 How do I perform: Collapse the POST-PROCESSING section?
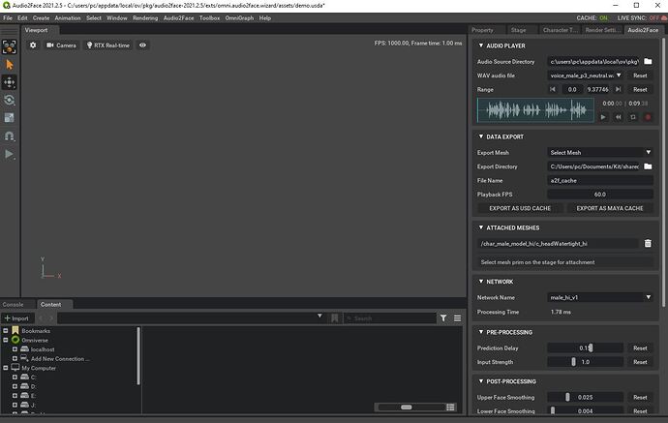coord(481,380)
